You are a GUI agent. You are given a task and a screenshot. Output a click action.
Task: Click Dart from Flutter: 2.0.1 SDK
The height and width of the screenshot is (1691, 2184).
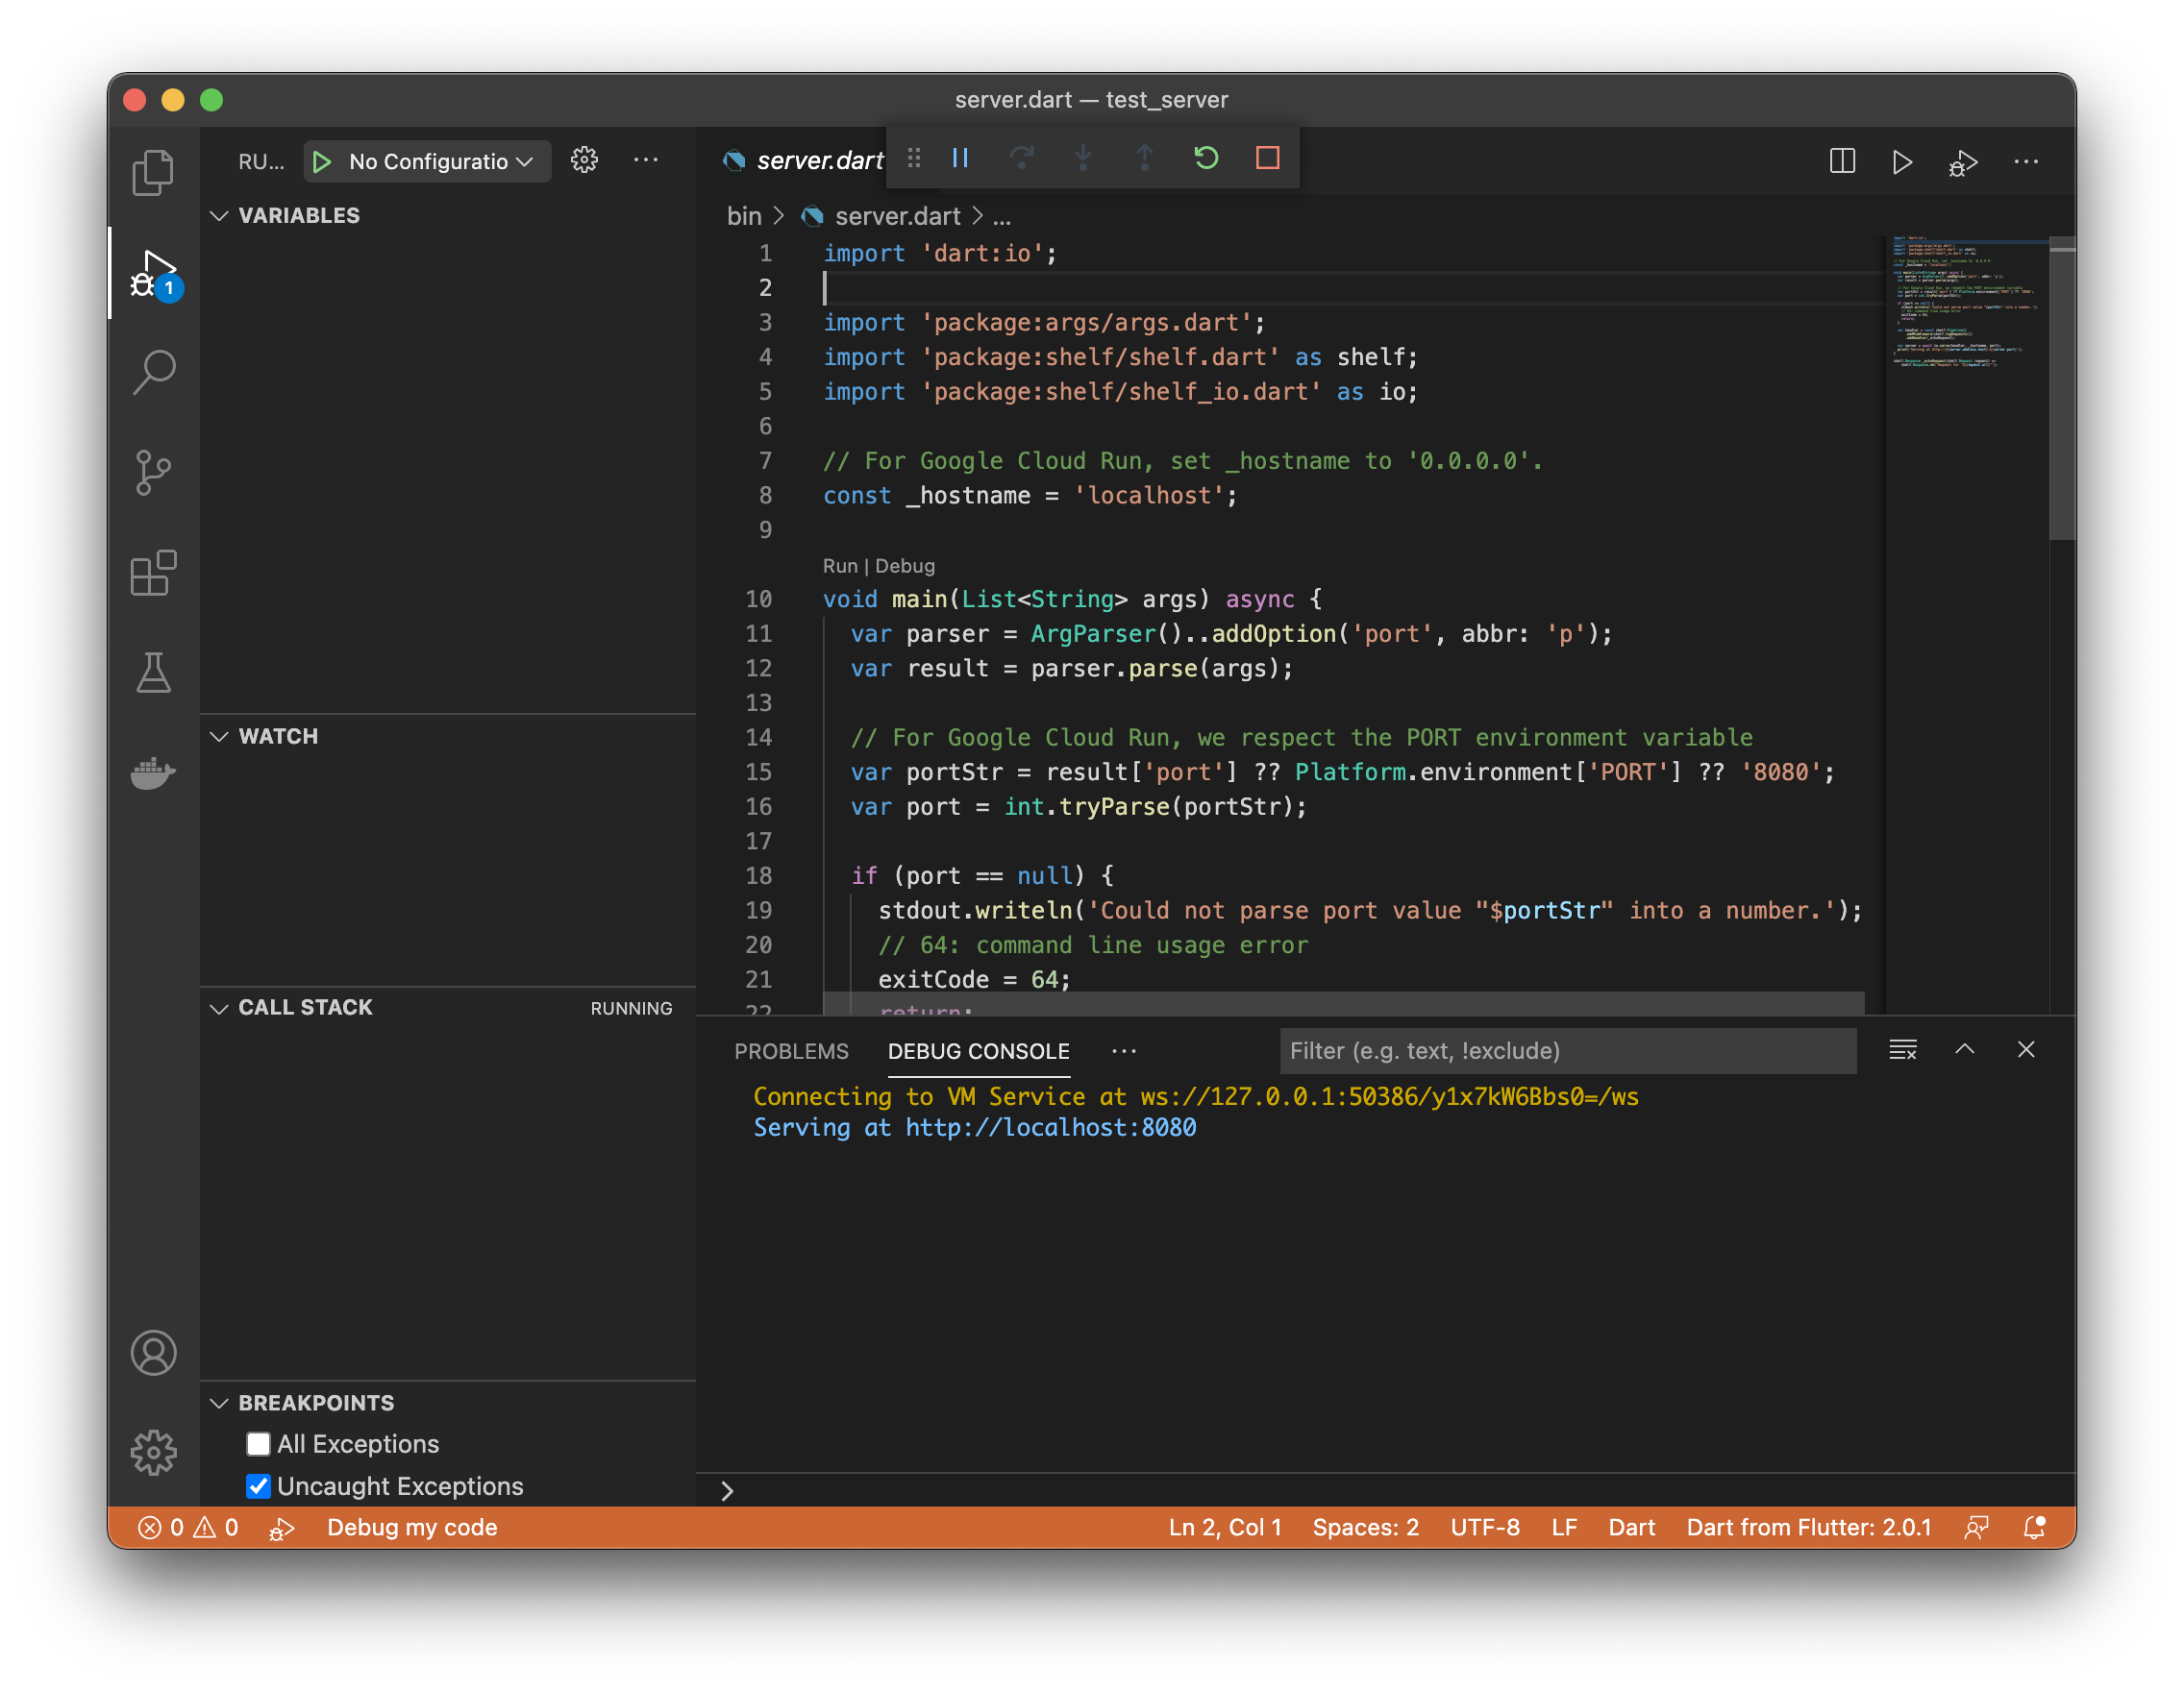pyautogui.click(x=1809, y=1527)
